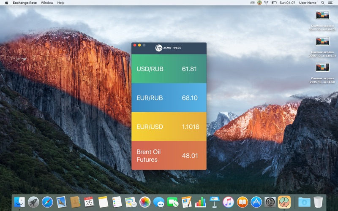The height and width of the screenshot is (211, 338).
Task: Open Notification Center icon
Action: [330, 3]
